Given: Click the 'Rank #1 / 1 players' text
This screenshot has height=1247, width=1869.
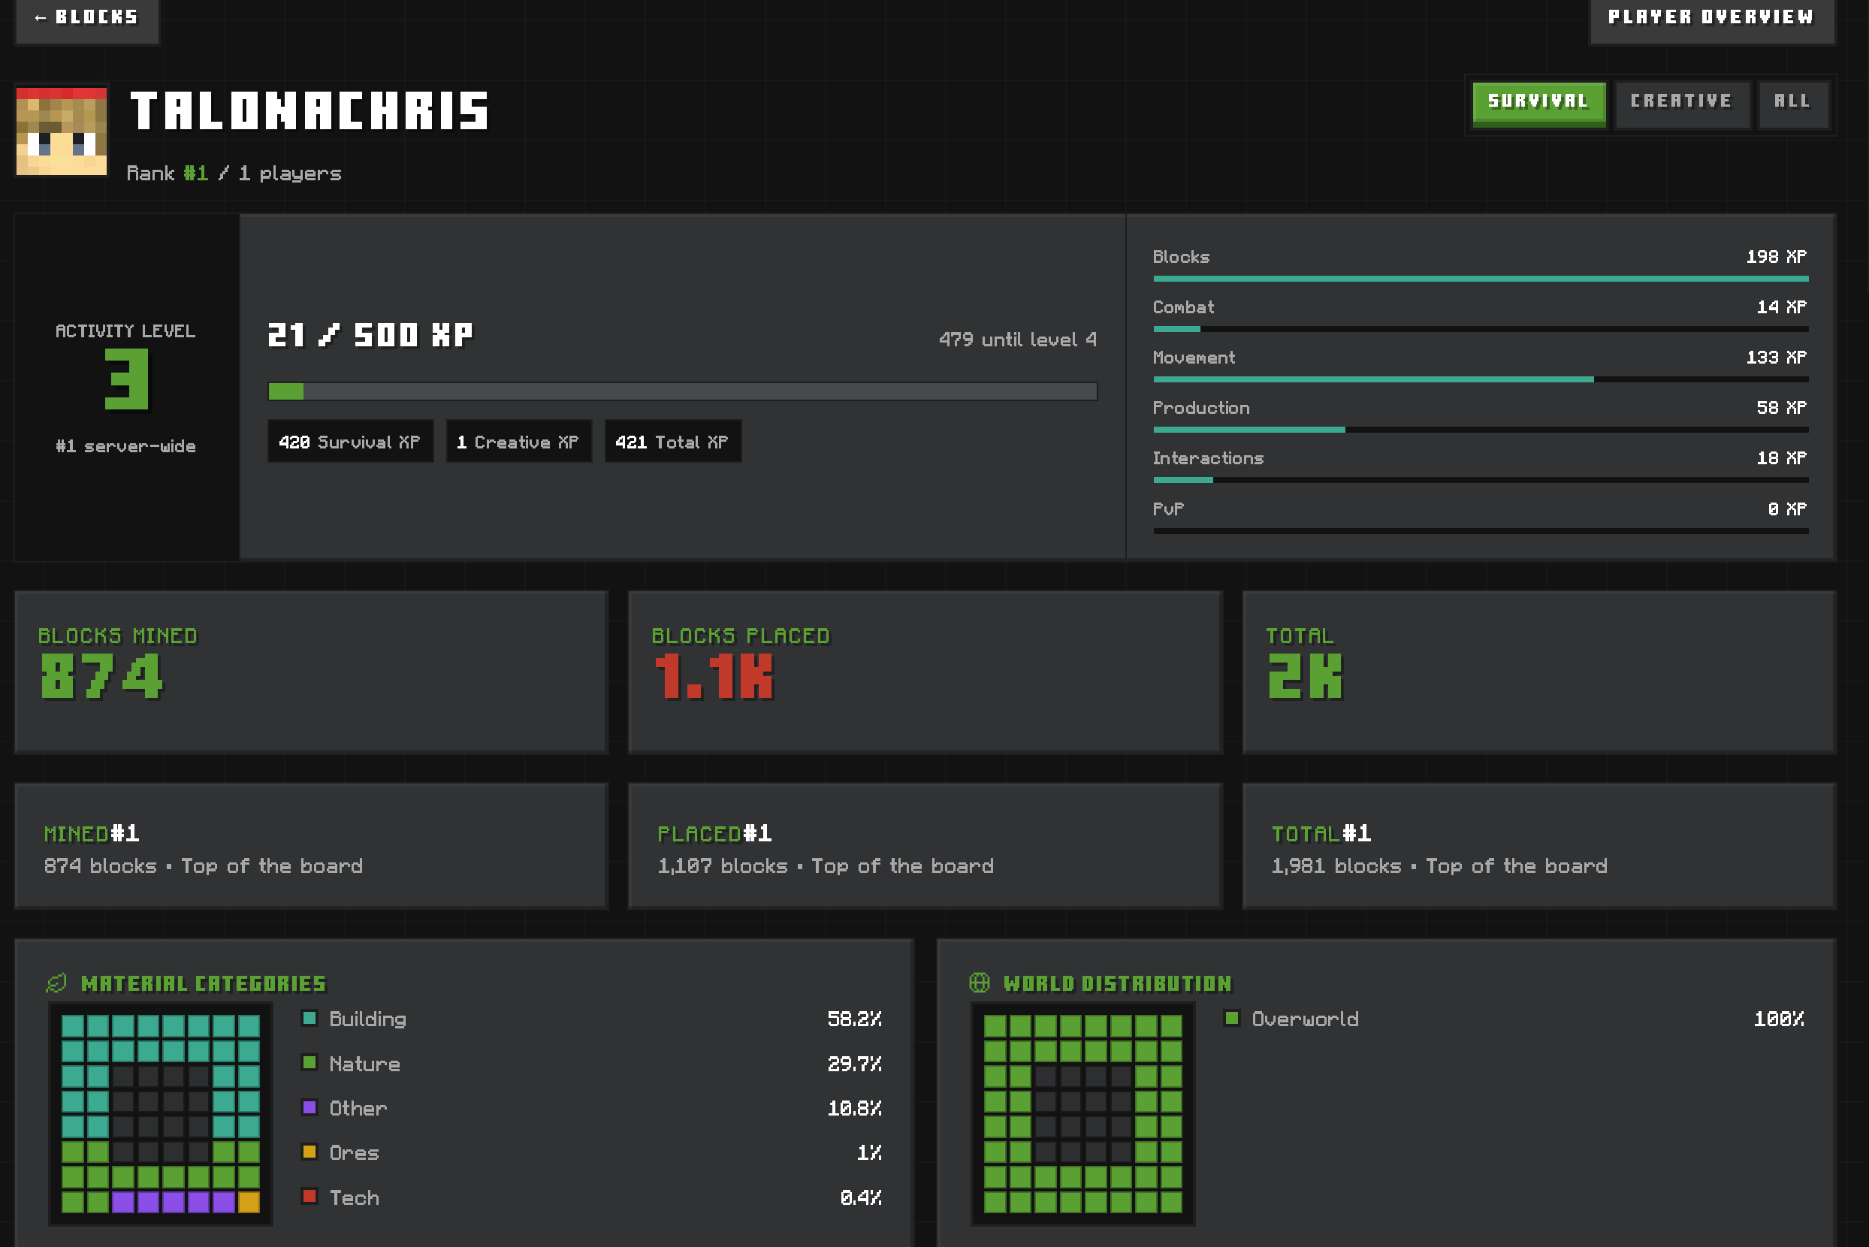Looking at the screenshot, I should pos(234,174).
